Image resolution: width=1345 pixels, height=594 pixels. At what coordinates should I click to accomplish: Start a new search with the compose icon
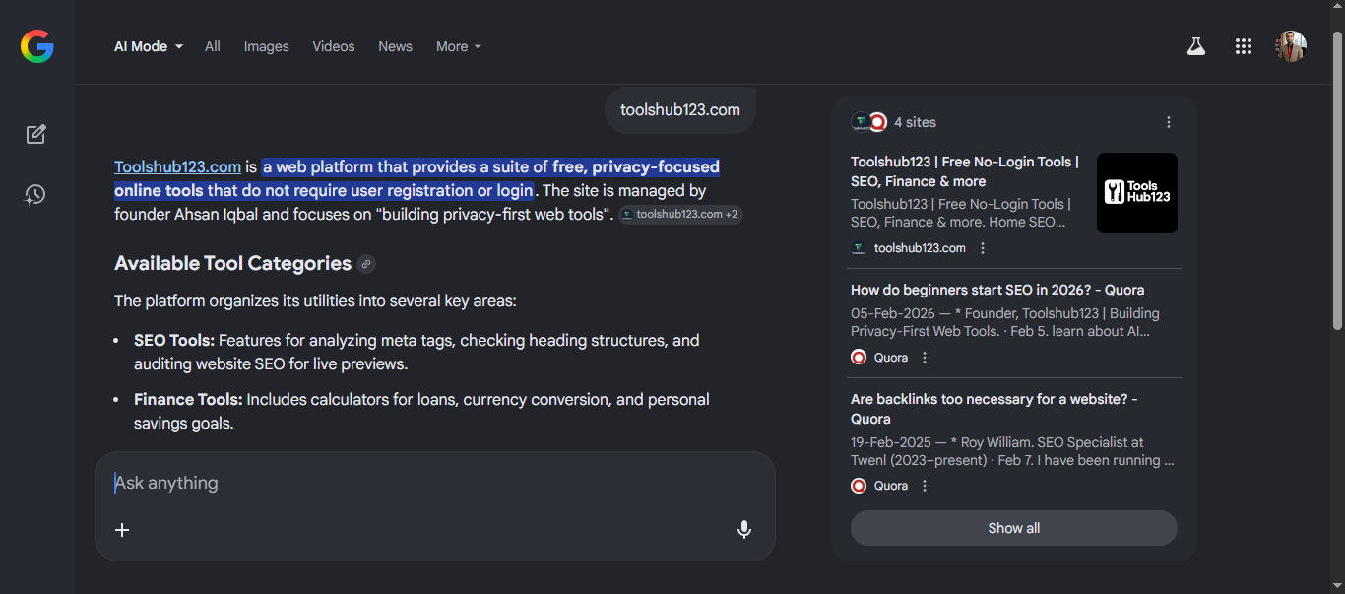(36, 135)
